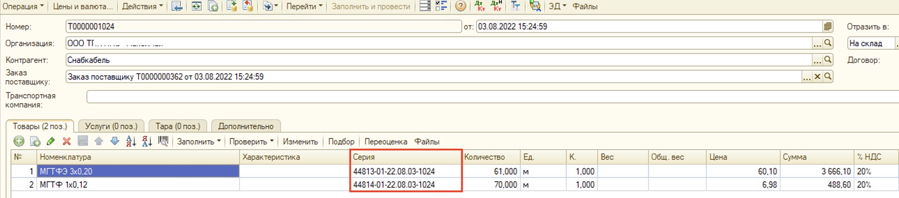Switch to the Услуги (0 поз.) tab

[x=111, y=126]
